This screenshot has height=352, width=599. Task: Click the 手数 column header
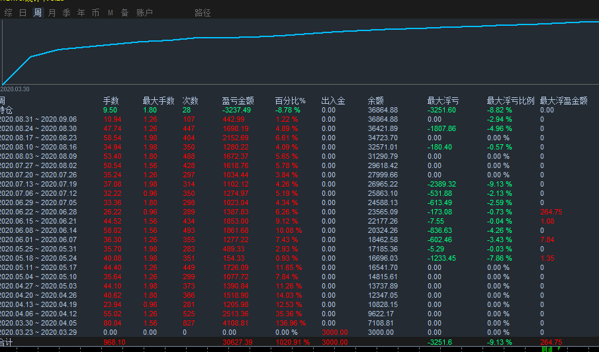point(111,101)
